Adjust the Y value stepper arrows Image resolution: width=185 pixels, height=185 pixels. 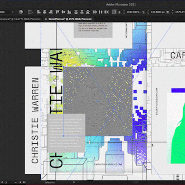click(148, 12)
